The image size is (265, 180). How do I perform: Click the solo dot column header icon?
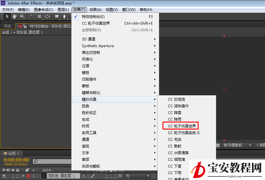point(13,170)
